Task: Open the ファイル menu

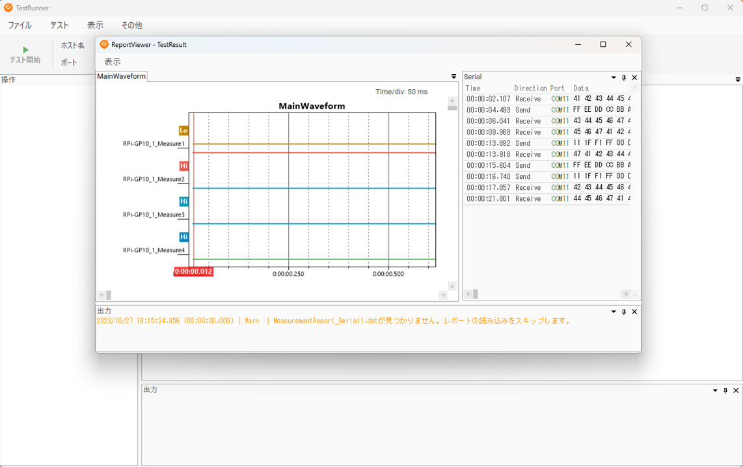Action: [x=20, y=25]
